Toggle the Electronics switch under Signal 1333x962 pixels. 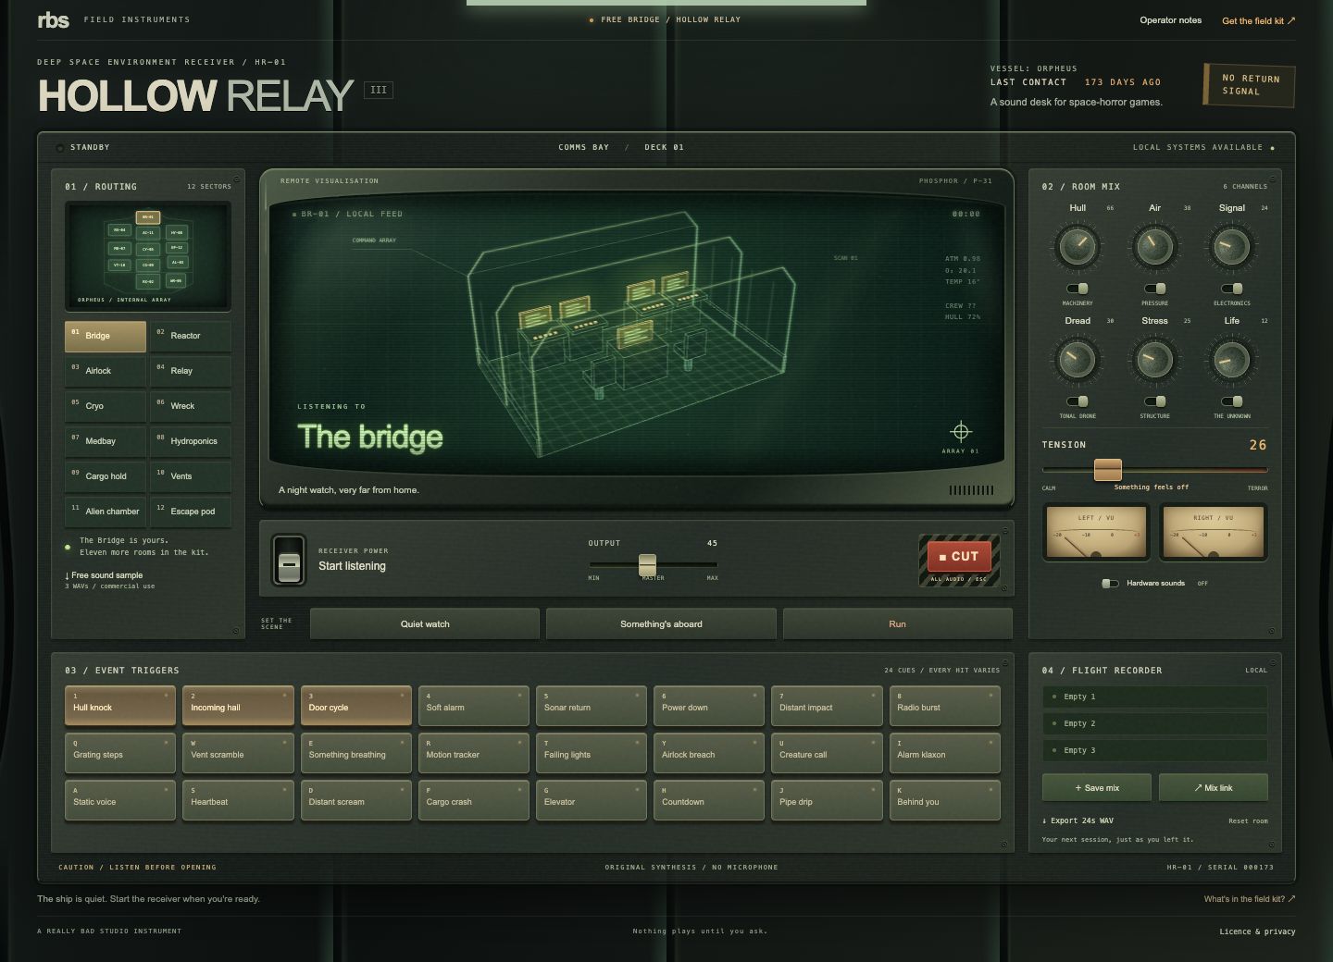(x=1231, y=288)
